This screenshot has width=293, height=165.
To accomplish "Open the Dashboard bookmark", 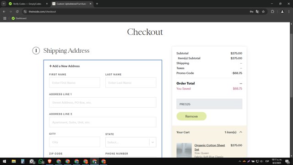I will [19, 18].
